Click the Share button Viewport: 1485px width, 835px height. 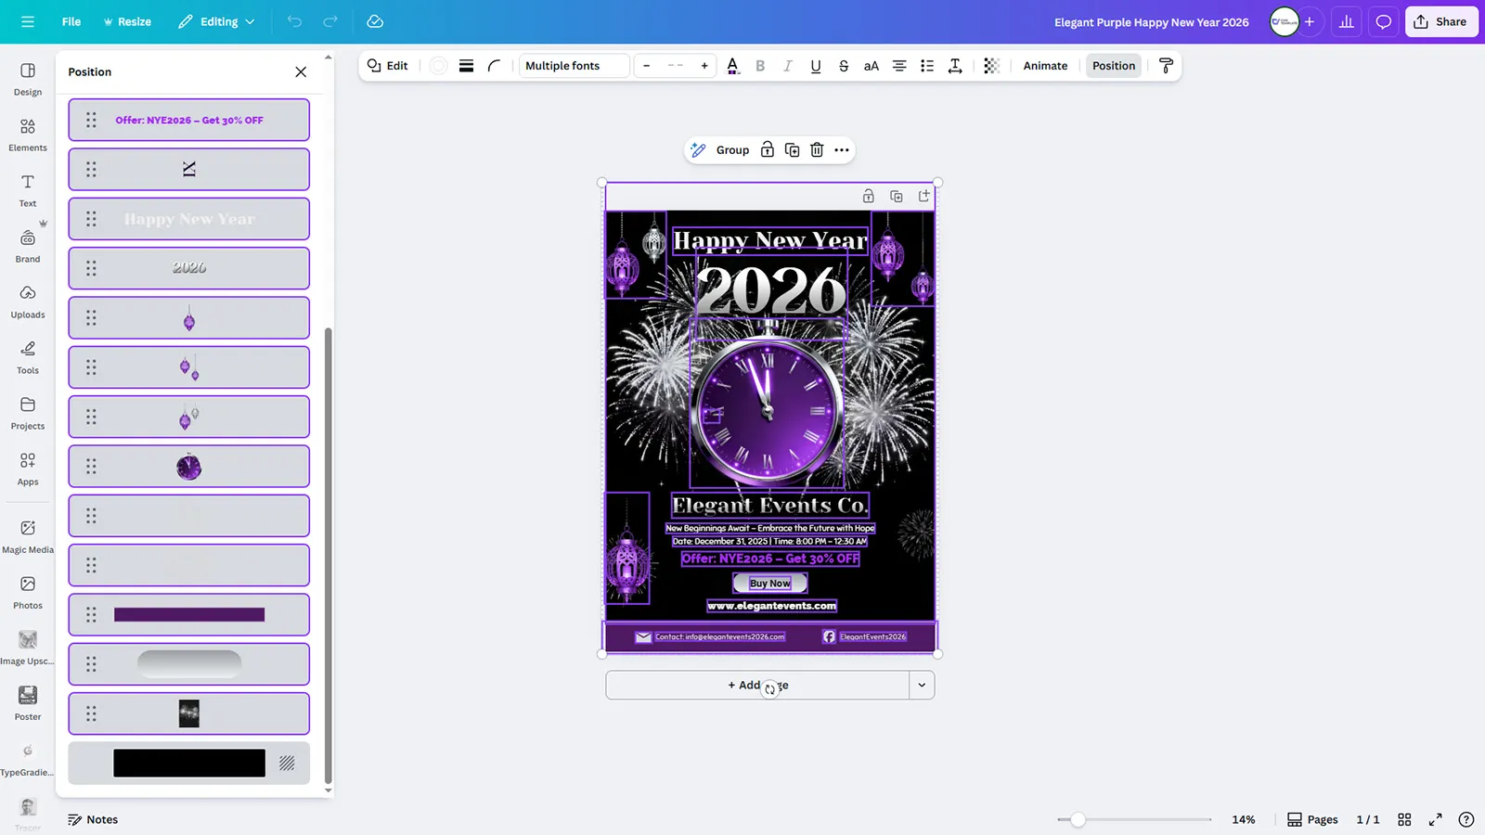(x=1440, y=22)
